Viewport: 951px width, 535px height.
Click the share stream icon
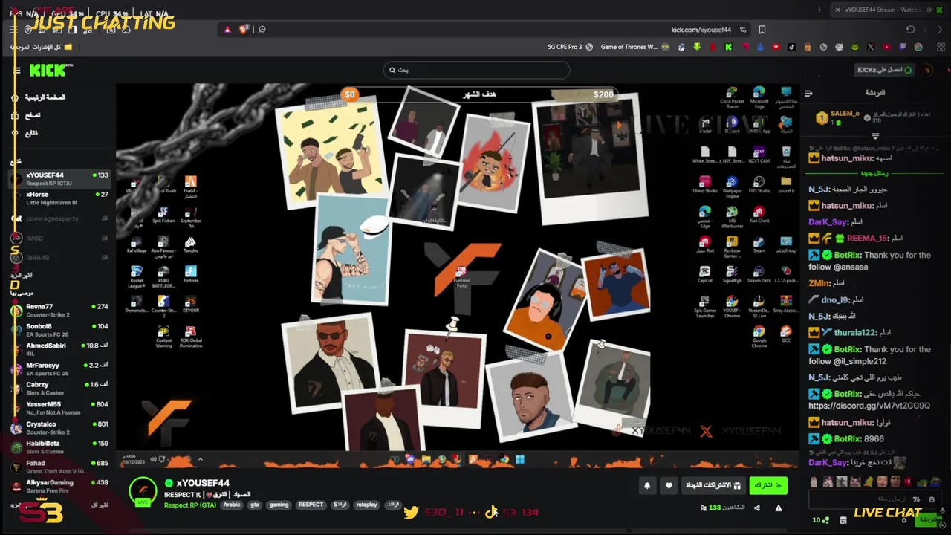756,508
